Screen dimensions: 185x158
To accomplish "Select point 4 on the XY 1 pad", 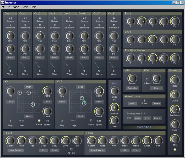I will pyautogui.click(x=20, y=92).
